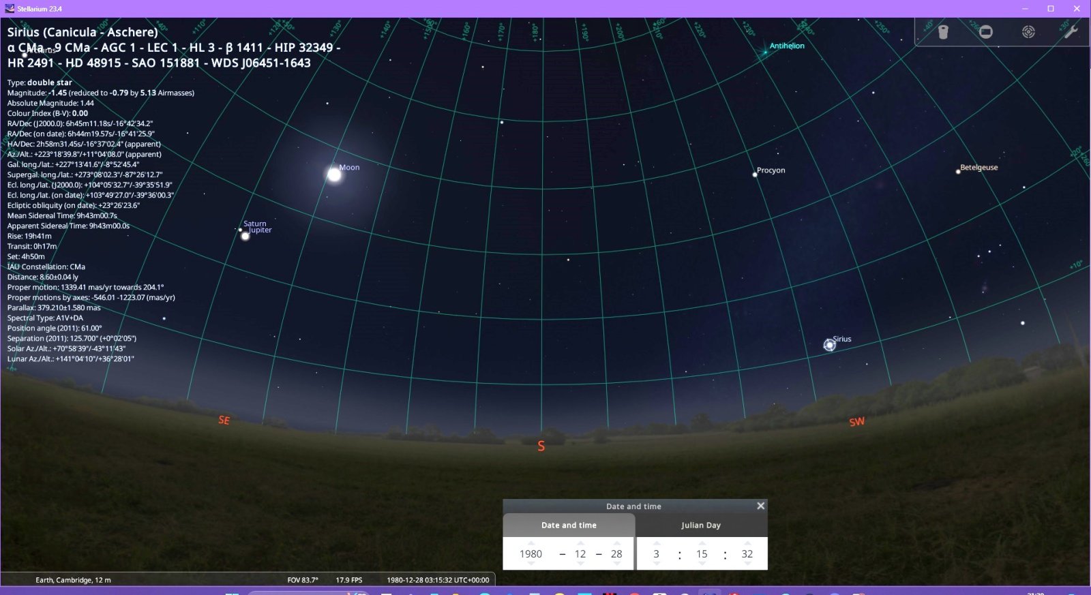Open Oculars configuration wrench icon
Image resolution: width=1091 pixels, height=595 pixels.
[1071, 32]
